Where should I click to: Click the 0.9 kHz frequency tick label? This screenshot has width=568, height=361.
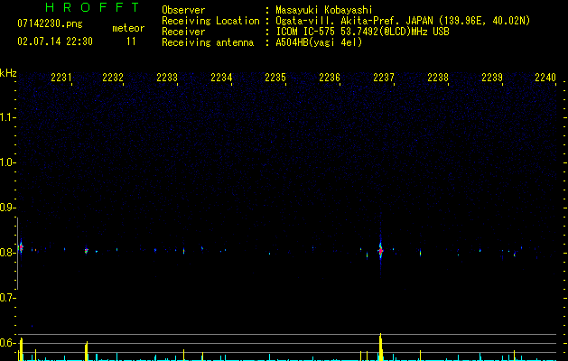click(x=7, y=208)
